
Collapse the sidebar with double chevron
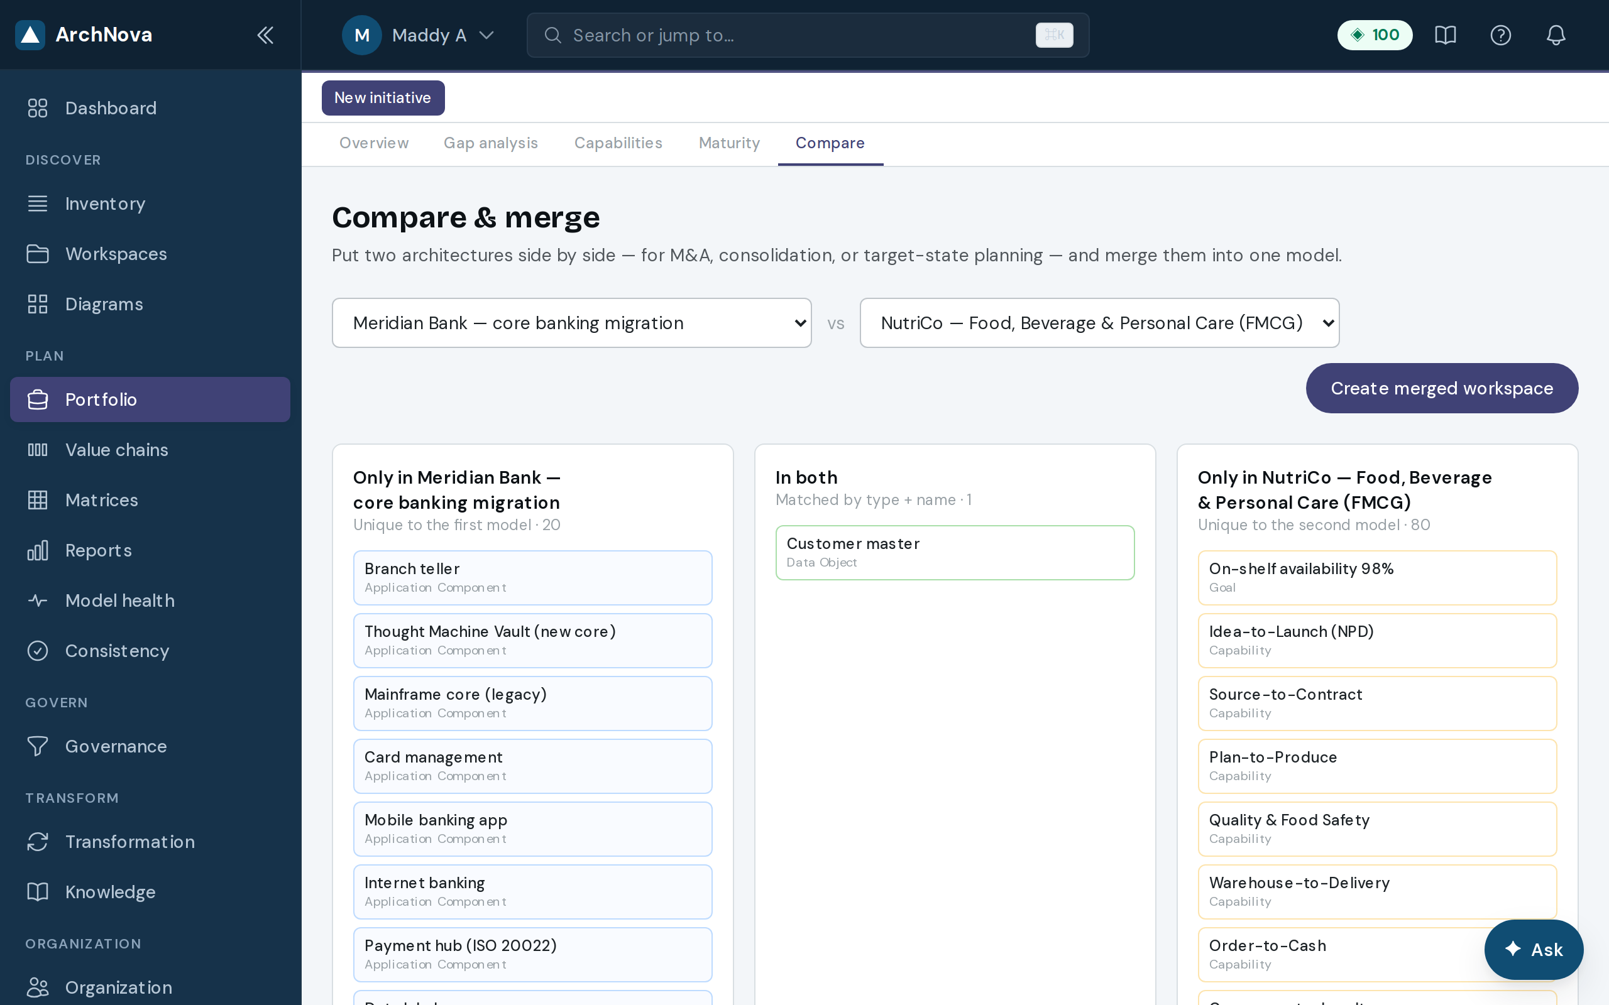[265, 35]
